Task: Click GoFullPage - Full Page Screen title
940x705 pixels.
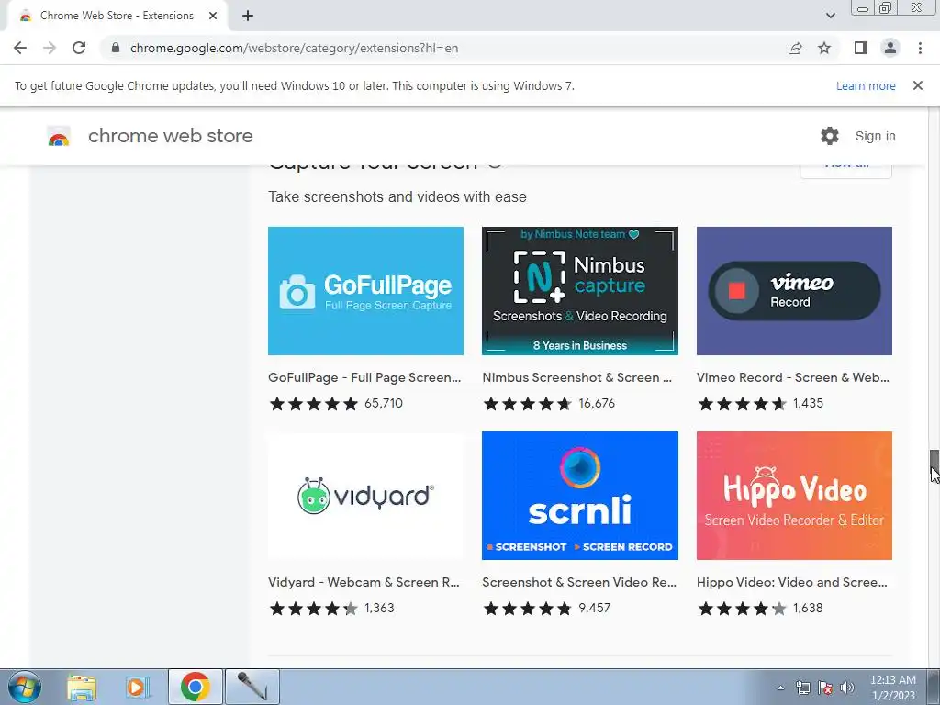Action: coord(364,377)
